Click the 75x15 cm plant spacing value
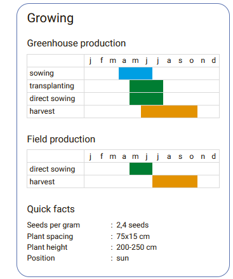233x279 pixels. point(133,236)
